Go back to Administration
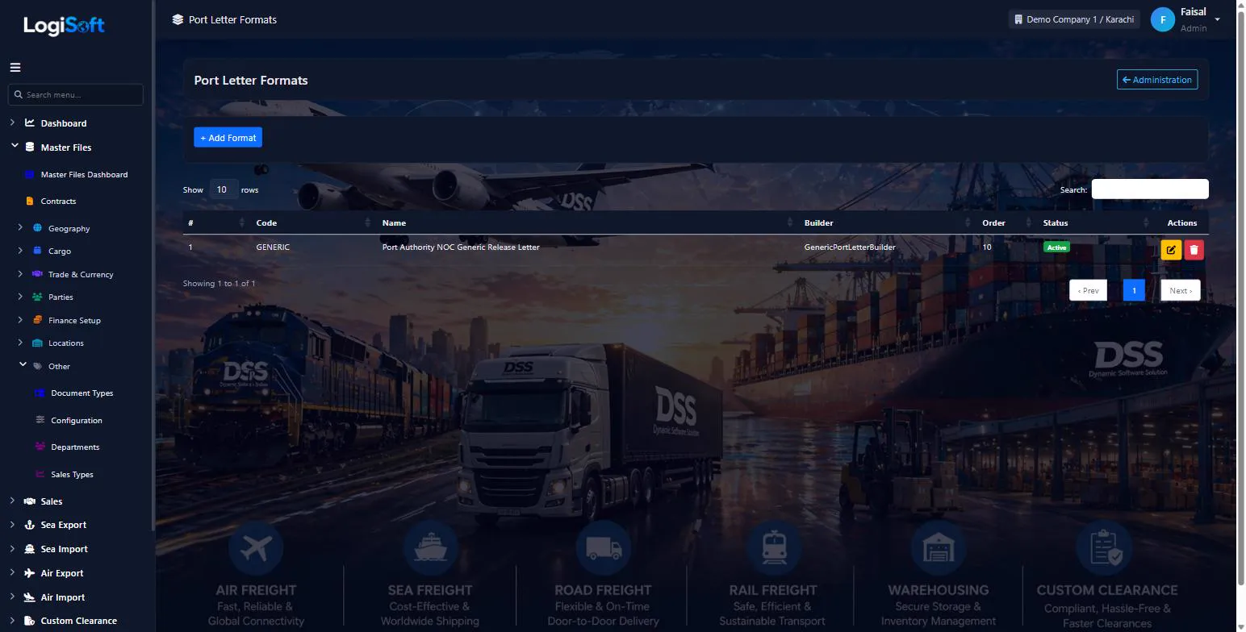Viewport: 1246px width, 632px height. [x=1157, y=80]
